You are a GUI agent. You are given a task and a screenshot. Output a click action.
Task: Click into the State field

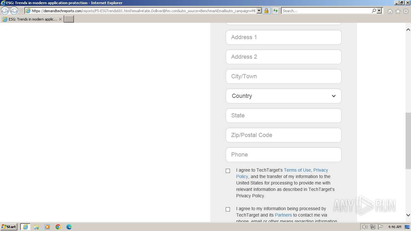click(x=284, y=116)
